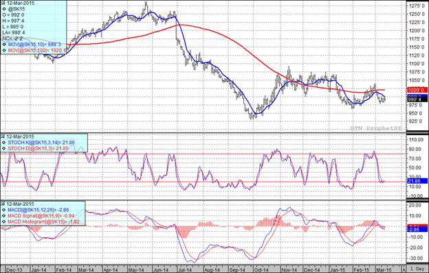Click the O = 992'0 open price value

(12, 14)
